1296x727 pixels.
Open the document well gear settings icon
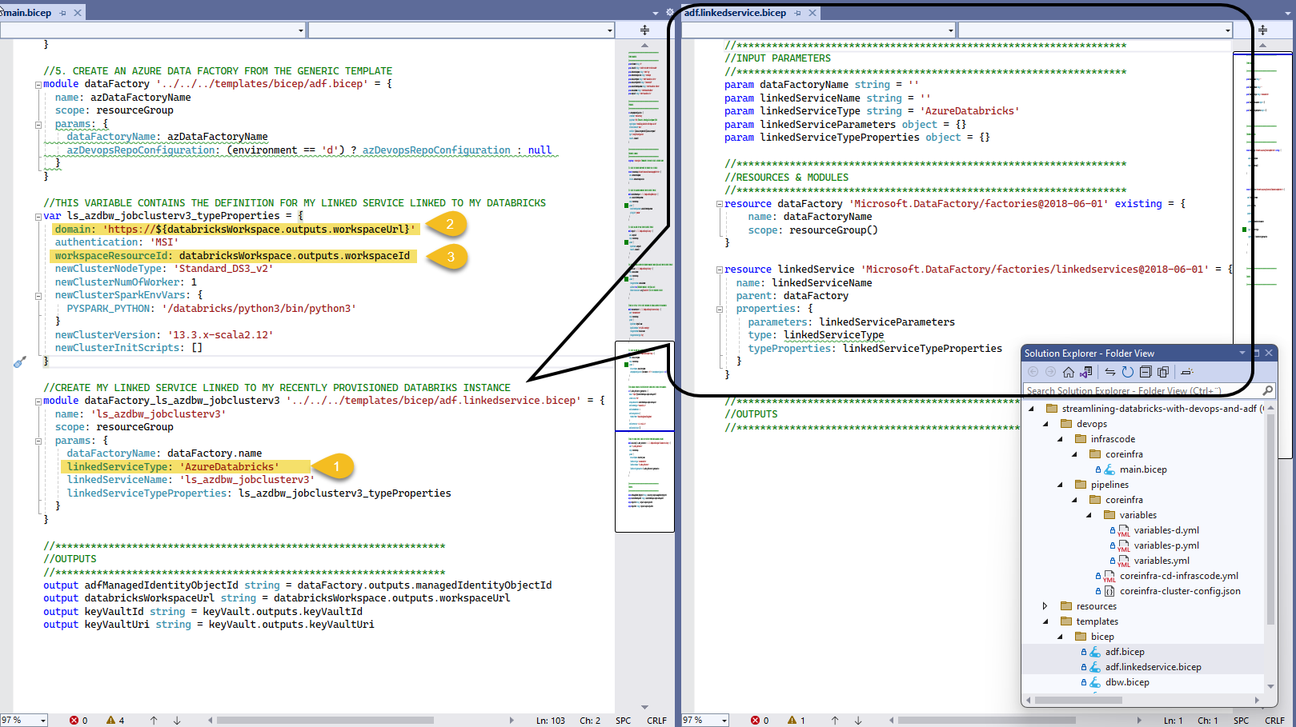(x=671, y=13)
